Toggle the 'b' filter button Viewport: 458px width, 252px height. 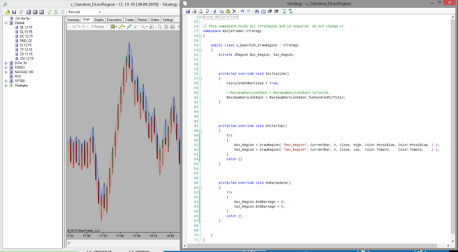(x=29, y=12)
